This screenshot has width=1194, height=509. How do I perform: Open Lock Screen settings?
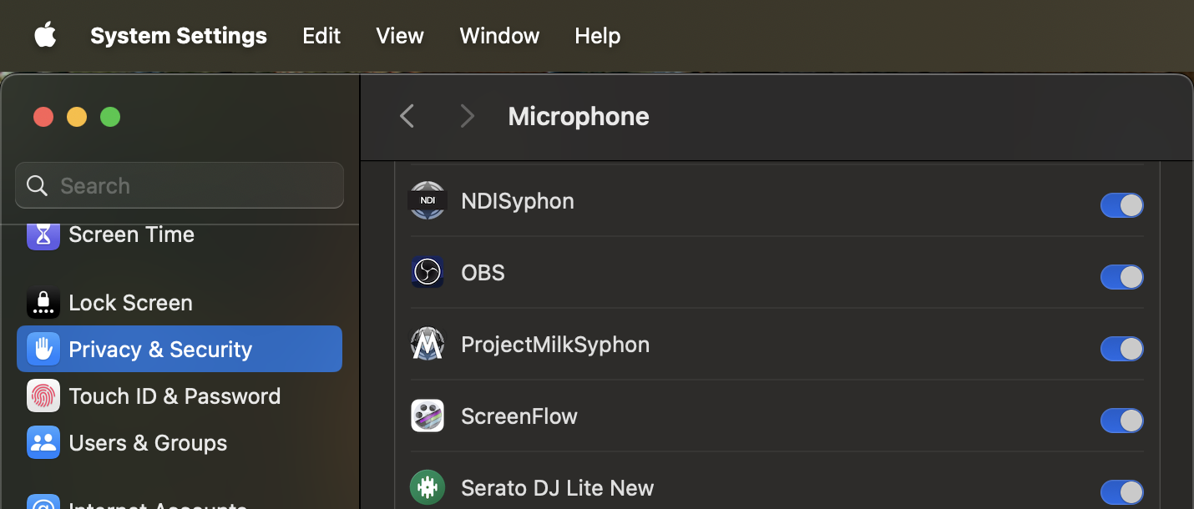(180, 303)
